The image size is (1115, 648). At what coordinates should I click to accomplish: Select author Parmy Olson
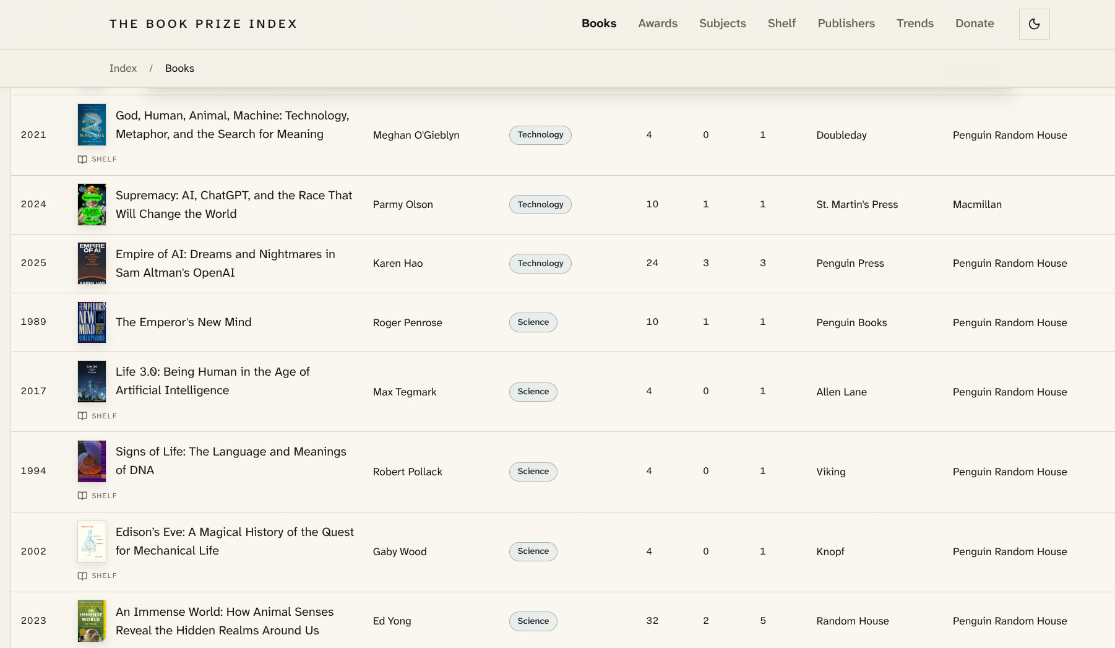(403, 204)
